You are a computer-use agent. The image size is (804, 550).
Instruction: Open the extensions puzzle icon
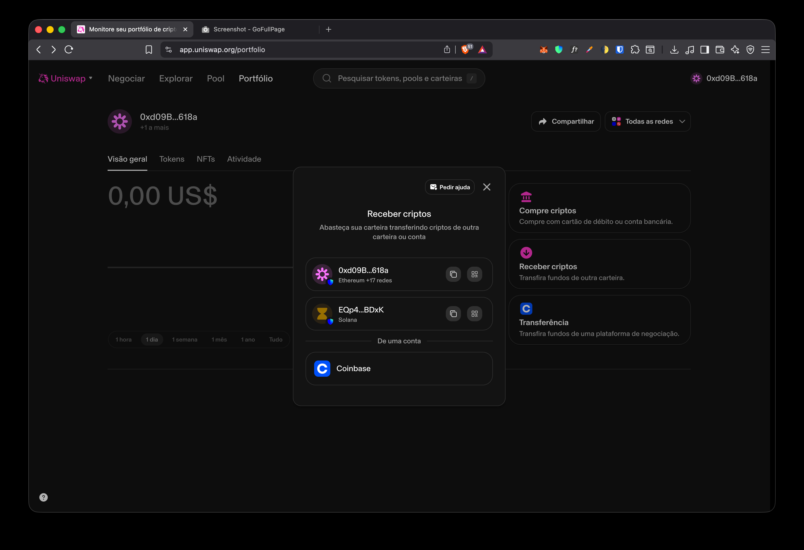[x=635, y=50]
